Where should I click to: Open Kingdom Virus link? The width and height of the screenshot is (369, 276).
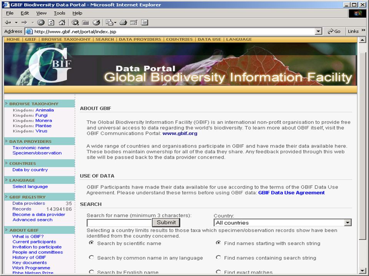click(42, 131)
